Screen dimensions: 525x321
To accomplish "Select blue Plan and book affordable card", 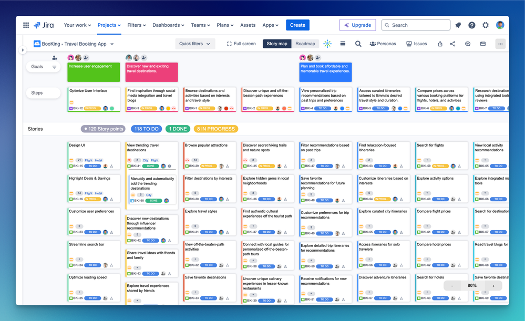I will point(325,73).
